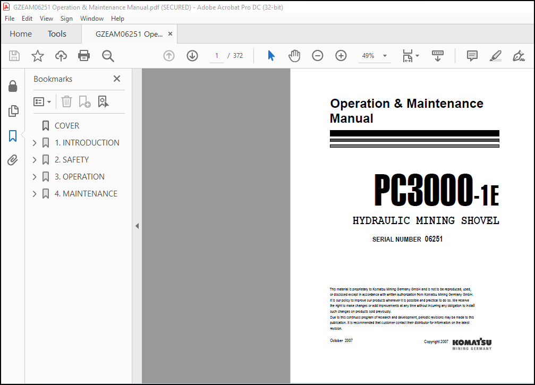
Task: Select the 3. OPERATION bookmark
Action: 80,177
